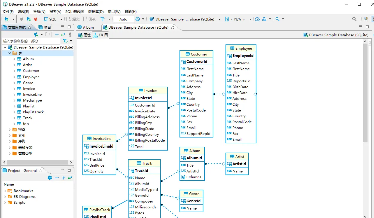Image resolution: width=374 pixels, height=218 pixels.
Task: Click the table name filter input field
Action: (31, 41)
